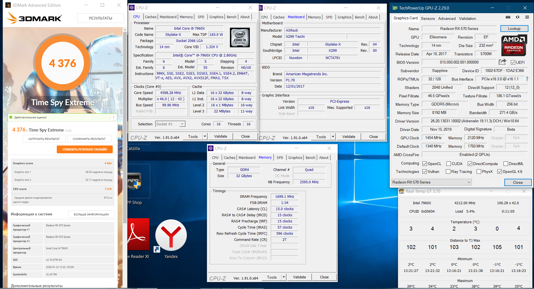Open About tab in CPU-Z Mainboard window
This screenshot has width=534, height=289.
tap(373, 17)
